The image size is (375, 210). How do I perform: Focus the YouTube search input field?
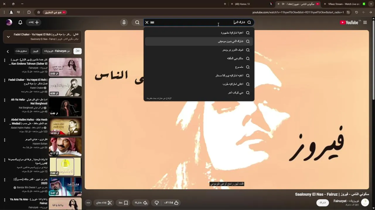tap(199, 22)
